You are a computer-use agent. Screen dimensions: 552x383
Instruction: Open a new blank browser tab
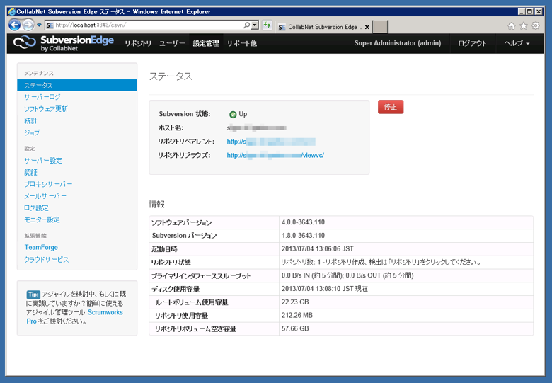380,27
